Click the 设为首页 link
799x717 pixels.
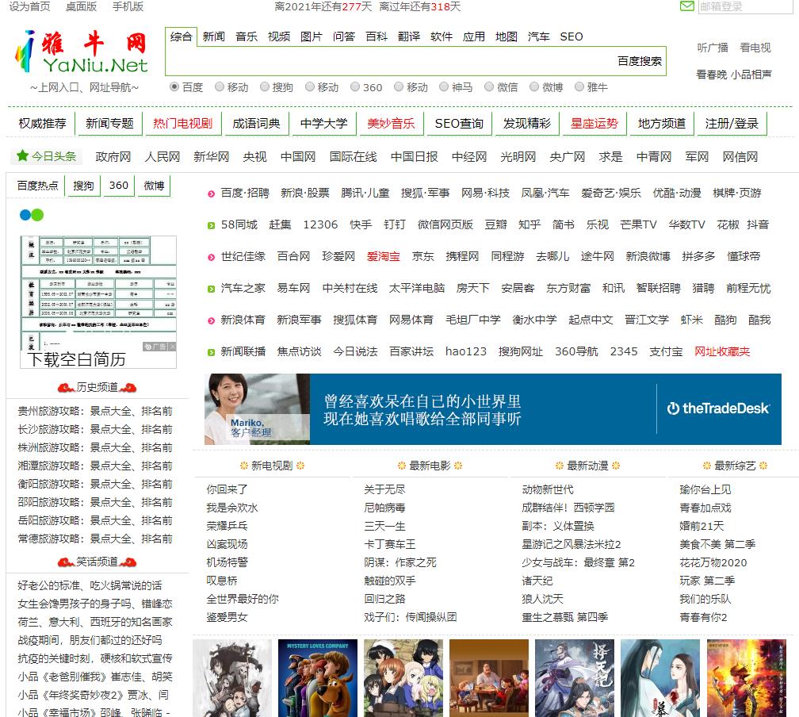(29, 6)
